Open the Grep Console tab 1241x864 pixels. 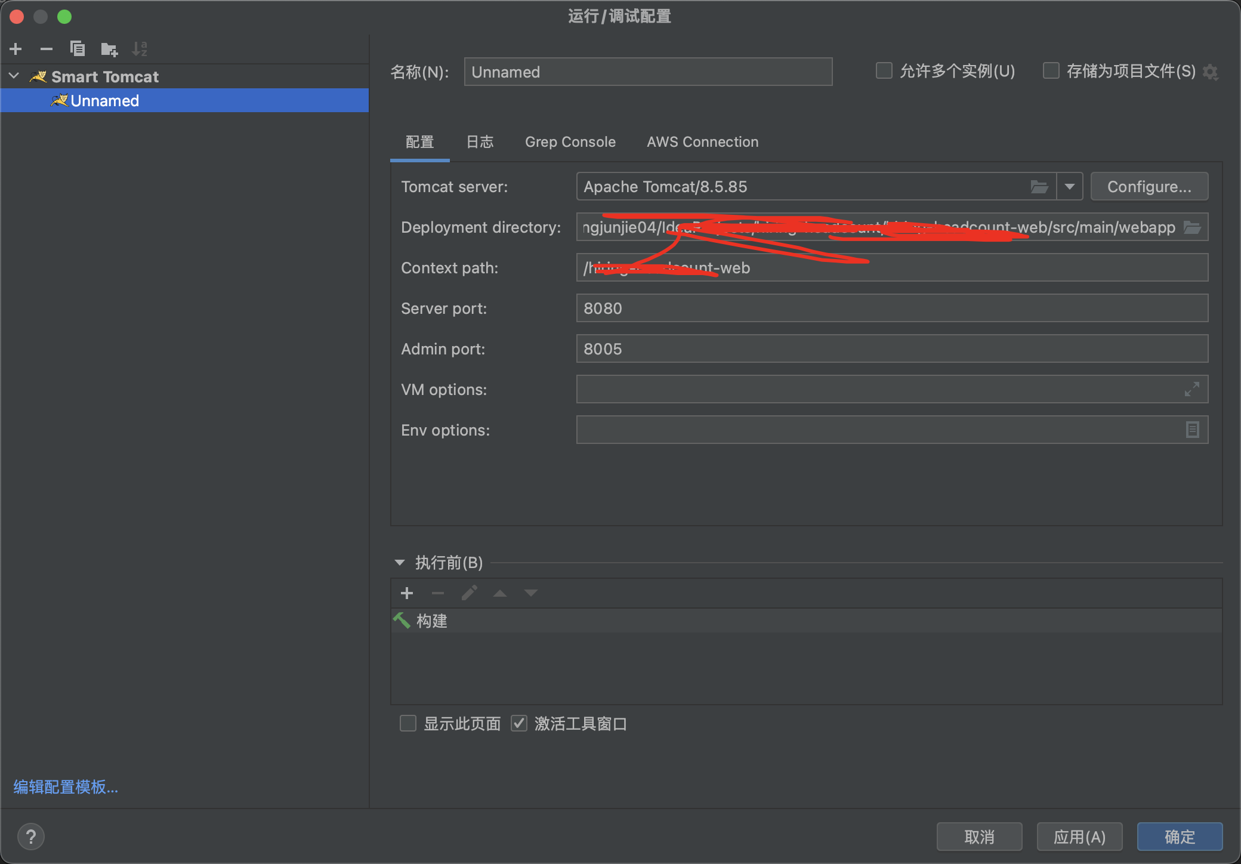[570, 142]
